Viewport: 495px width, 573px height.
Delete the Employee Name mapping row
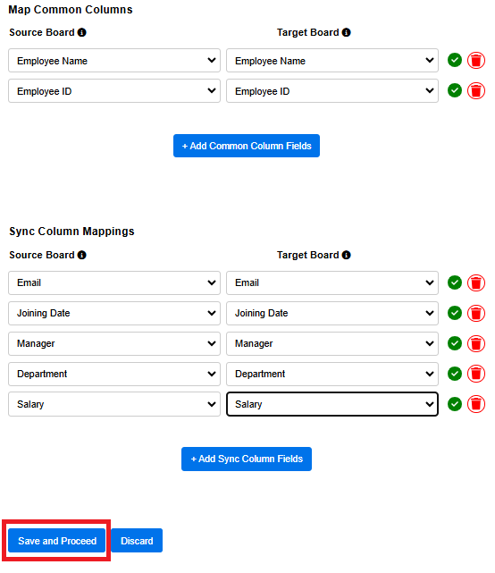tap(476, 60)
